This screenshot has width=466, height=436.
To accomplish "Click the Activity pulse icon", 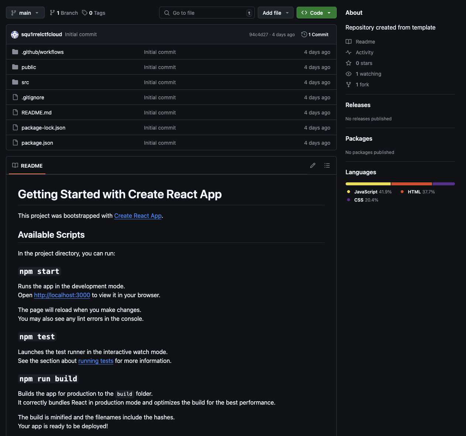I will tap(349, 52).
